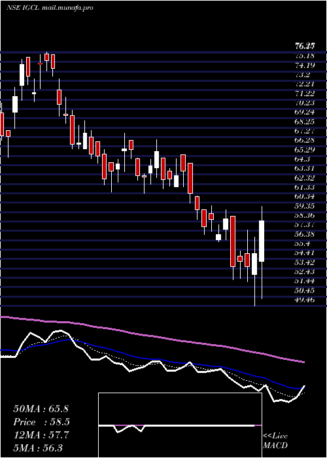Click the 65.29 price axis label

point(305,150)
